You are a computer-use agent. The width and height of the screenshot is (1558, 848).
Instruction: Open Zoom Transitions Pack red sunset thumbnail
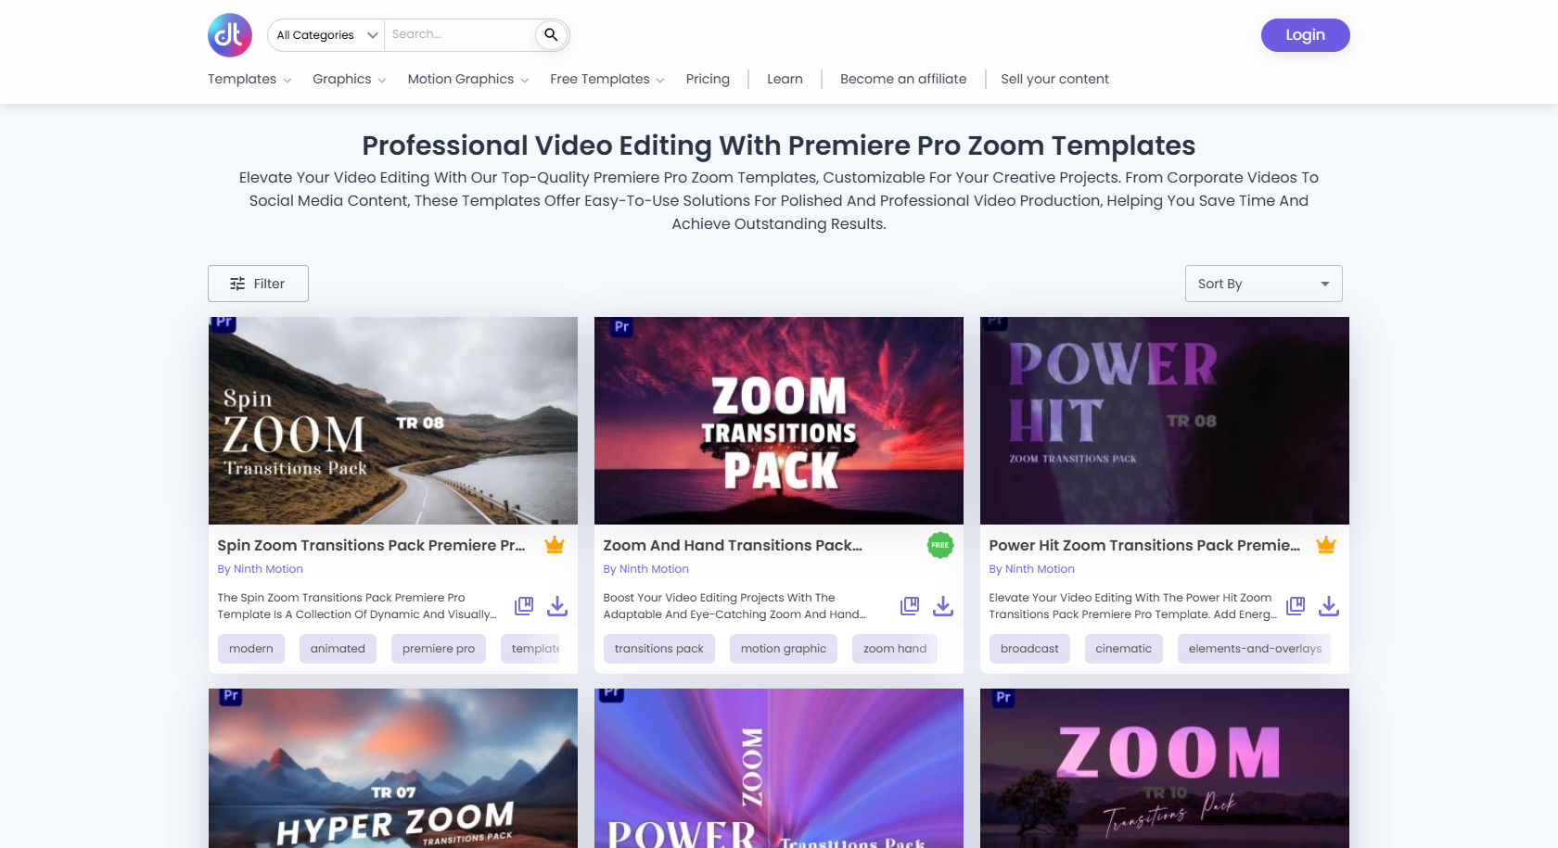(779, 421)
